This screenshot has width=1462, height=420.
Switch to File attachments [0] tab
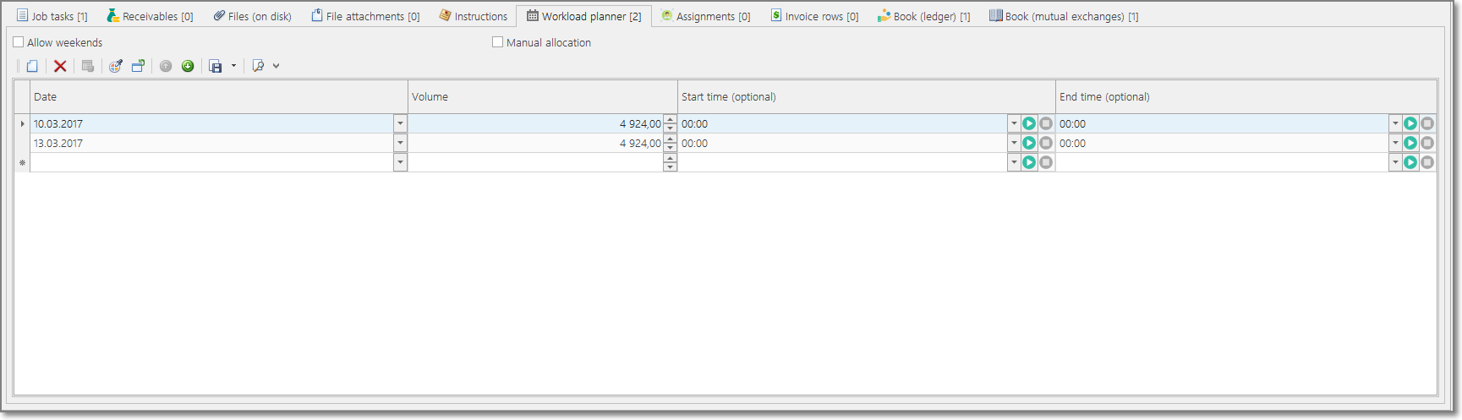365,16
